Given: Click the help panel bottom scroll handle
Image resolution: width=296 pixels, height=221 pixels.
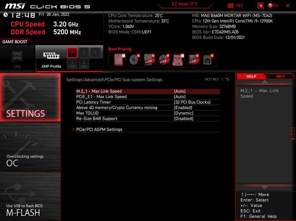Looking at the screenshot, I should [265, 188].
